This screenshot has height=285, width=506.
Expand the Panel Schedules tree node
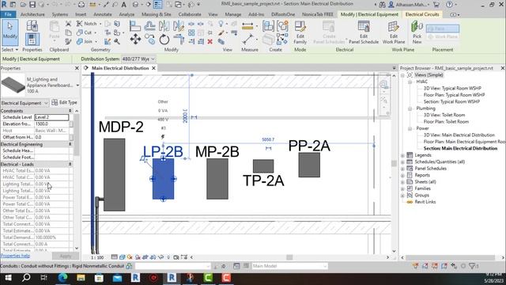click(402, 169)
